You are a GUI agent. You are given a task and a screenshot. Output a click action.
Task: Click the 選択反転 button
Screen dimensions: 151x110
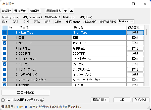point(21,11)
